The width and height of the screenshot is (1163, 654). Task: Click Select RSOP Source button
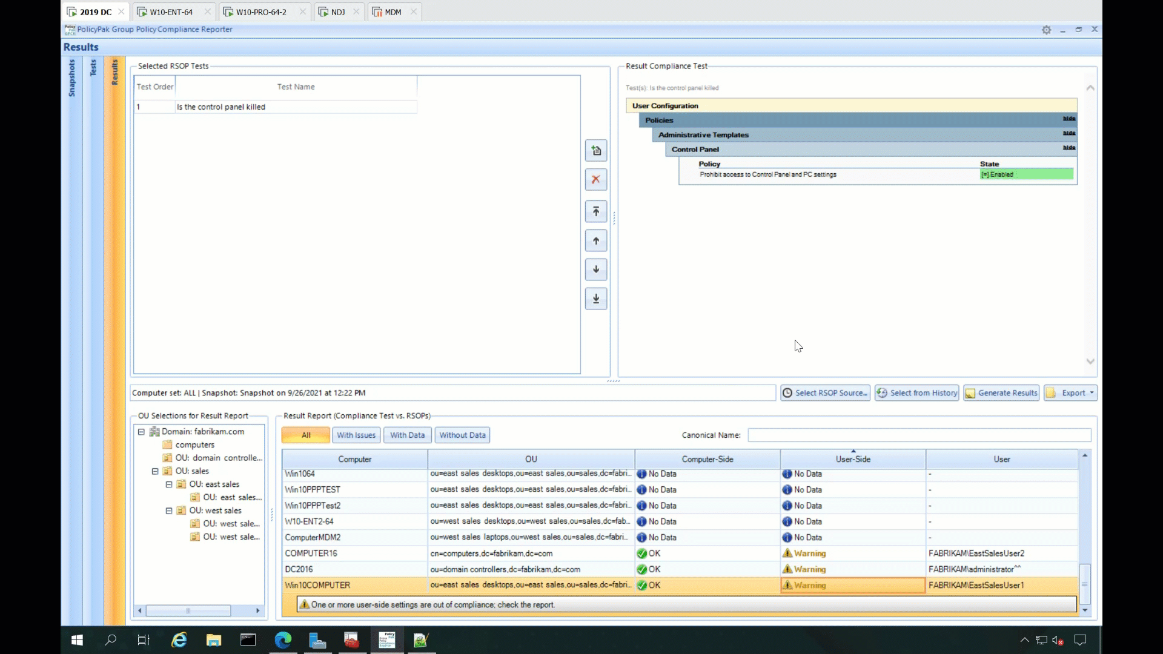tap(825, 393)
